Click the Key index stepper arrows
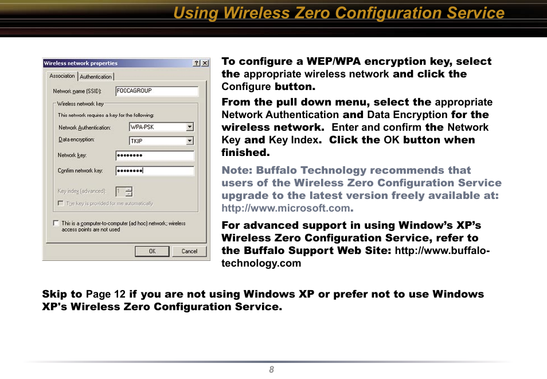This screenshot has width=547, height=379. pos(129,192)
